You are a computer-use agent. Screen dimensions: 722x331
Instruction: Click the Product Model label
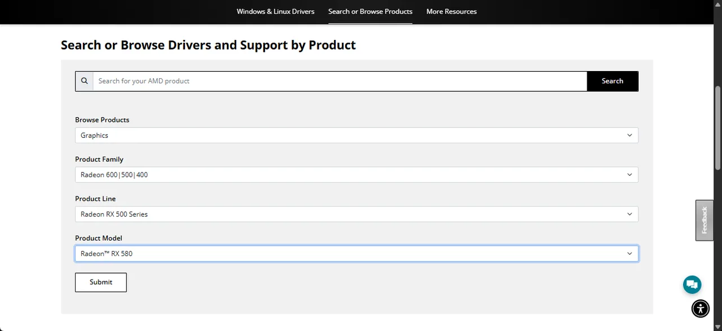click(99, 238)
